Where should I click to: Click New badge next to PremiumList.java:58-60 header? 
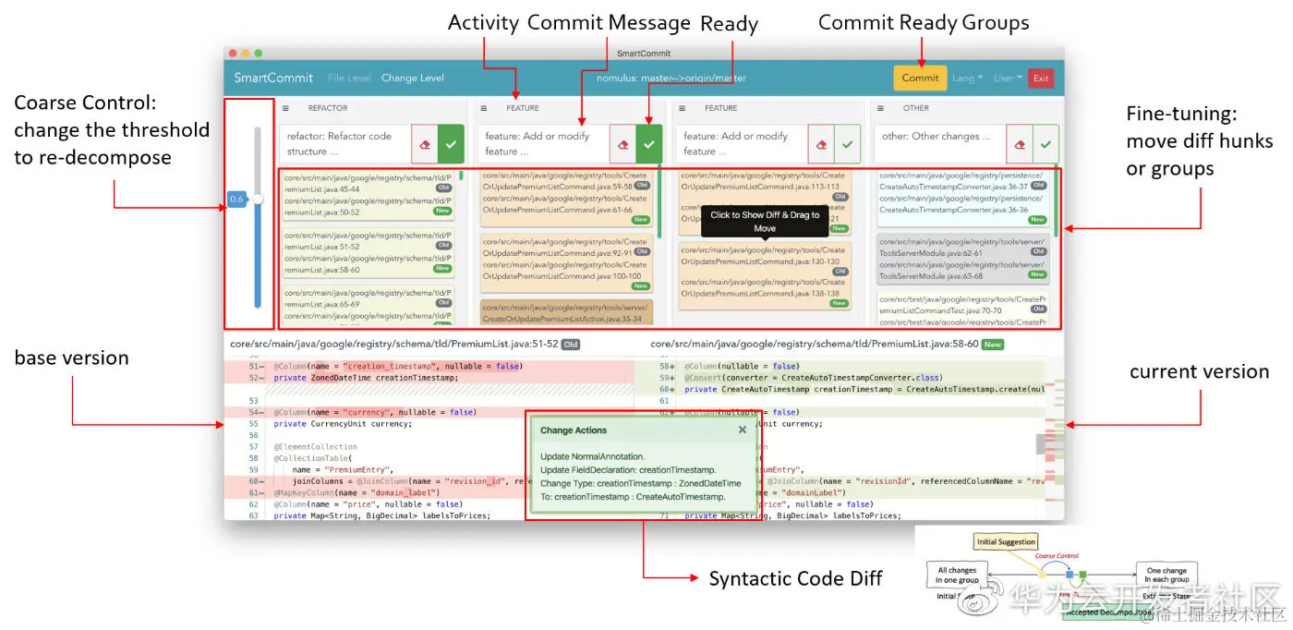tap(993, 345)
